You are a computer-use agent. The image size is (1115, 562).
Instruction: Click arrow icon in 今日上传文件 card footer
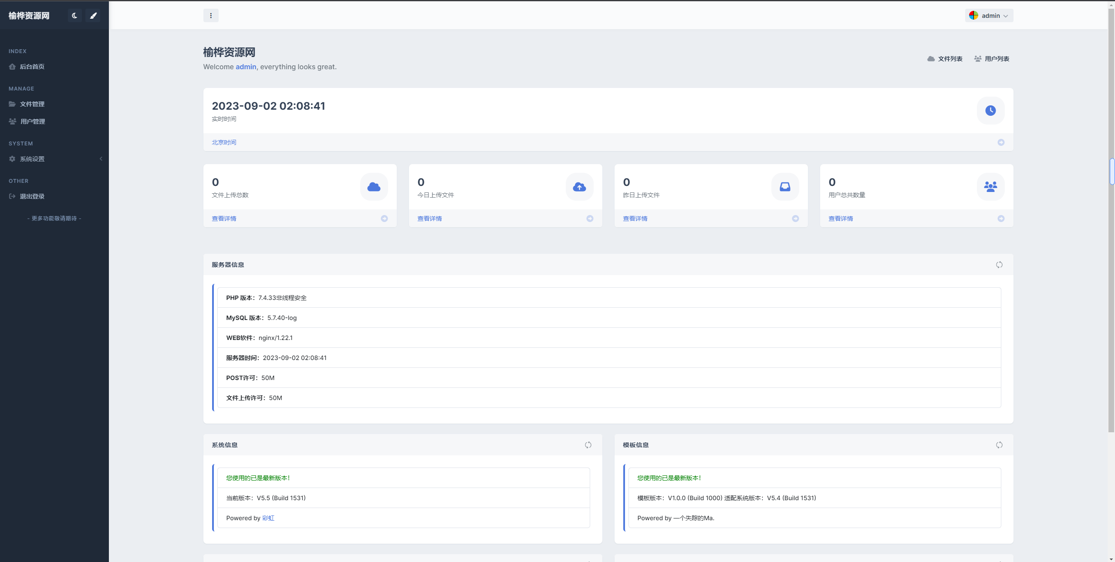click(590, 219)
